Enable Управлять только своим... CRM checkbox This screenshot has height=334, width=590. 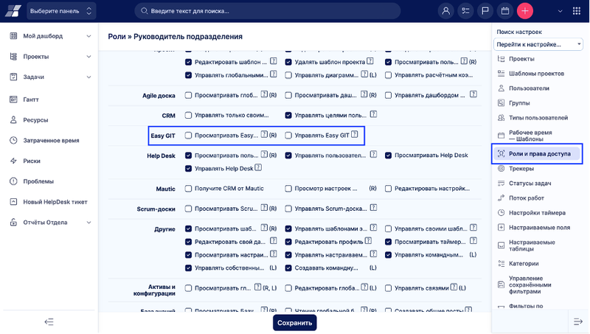[189, 115]
